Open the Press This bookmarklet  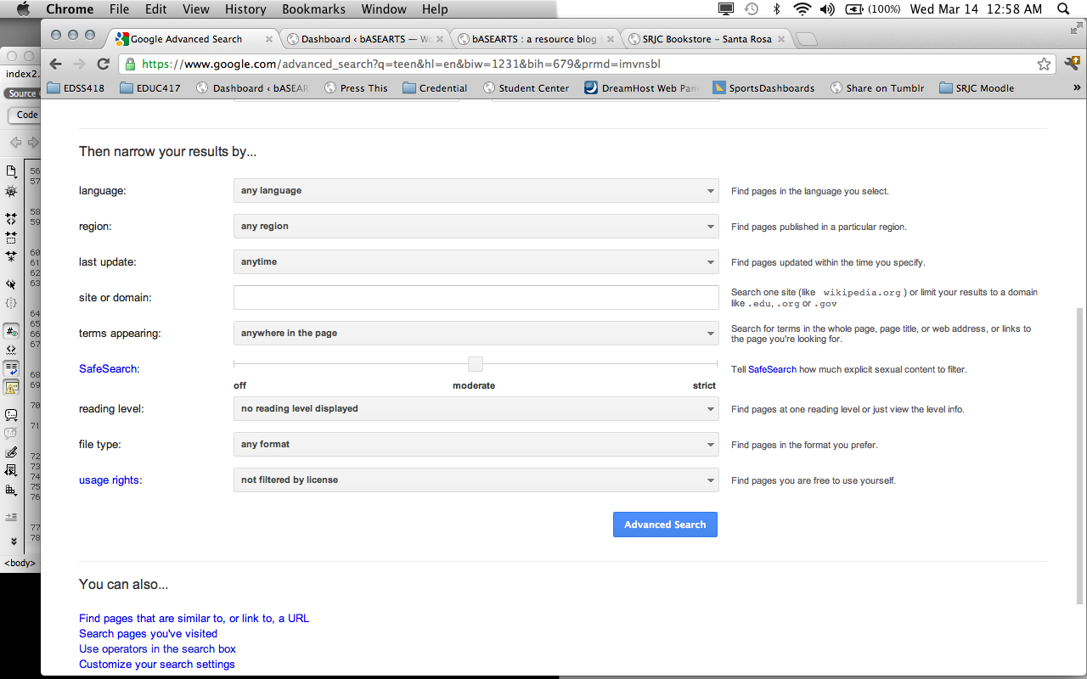356,87
